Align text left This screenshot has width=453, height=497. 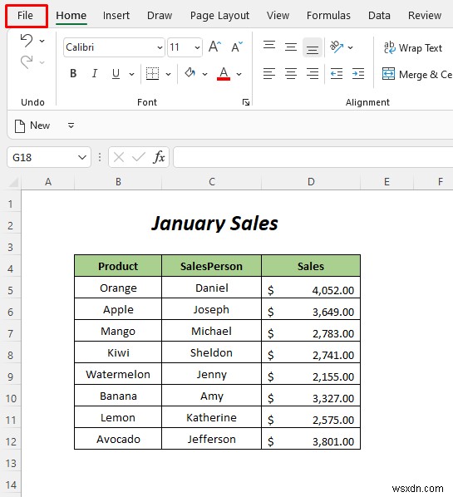click(269, 73)
